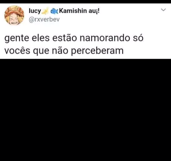Viewport: 171px width, 161px height.
Task: Click the word 'perceberam' in the tweet
Action: [x=97, y=51]
